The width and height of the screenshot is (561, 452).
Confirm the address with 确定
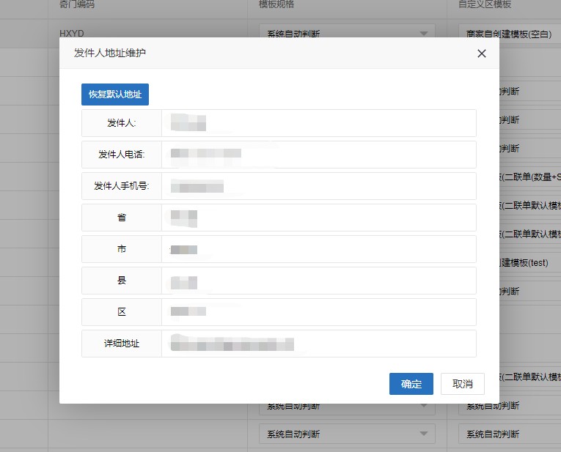(411, 384)
